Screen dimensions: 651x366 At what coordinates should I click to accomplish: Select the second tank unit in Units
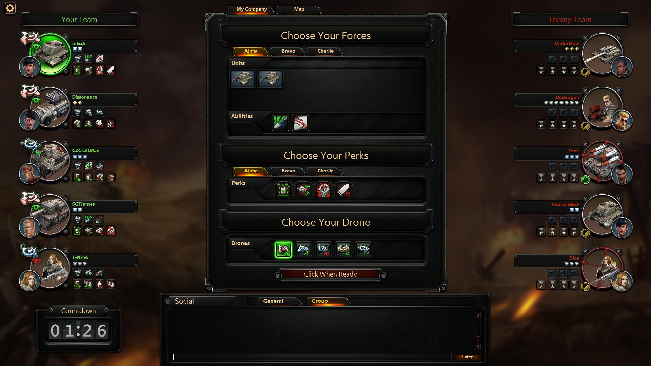coord(270,79)
